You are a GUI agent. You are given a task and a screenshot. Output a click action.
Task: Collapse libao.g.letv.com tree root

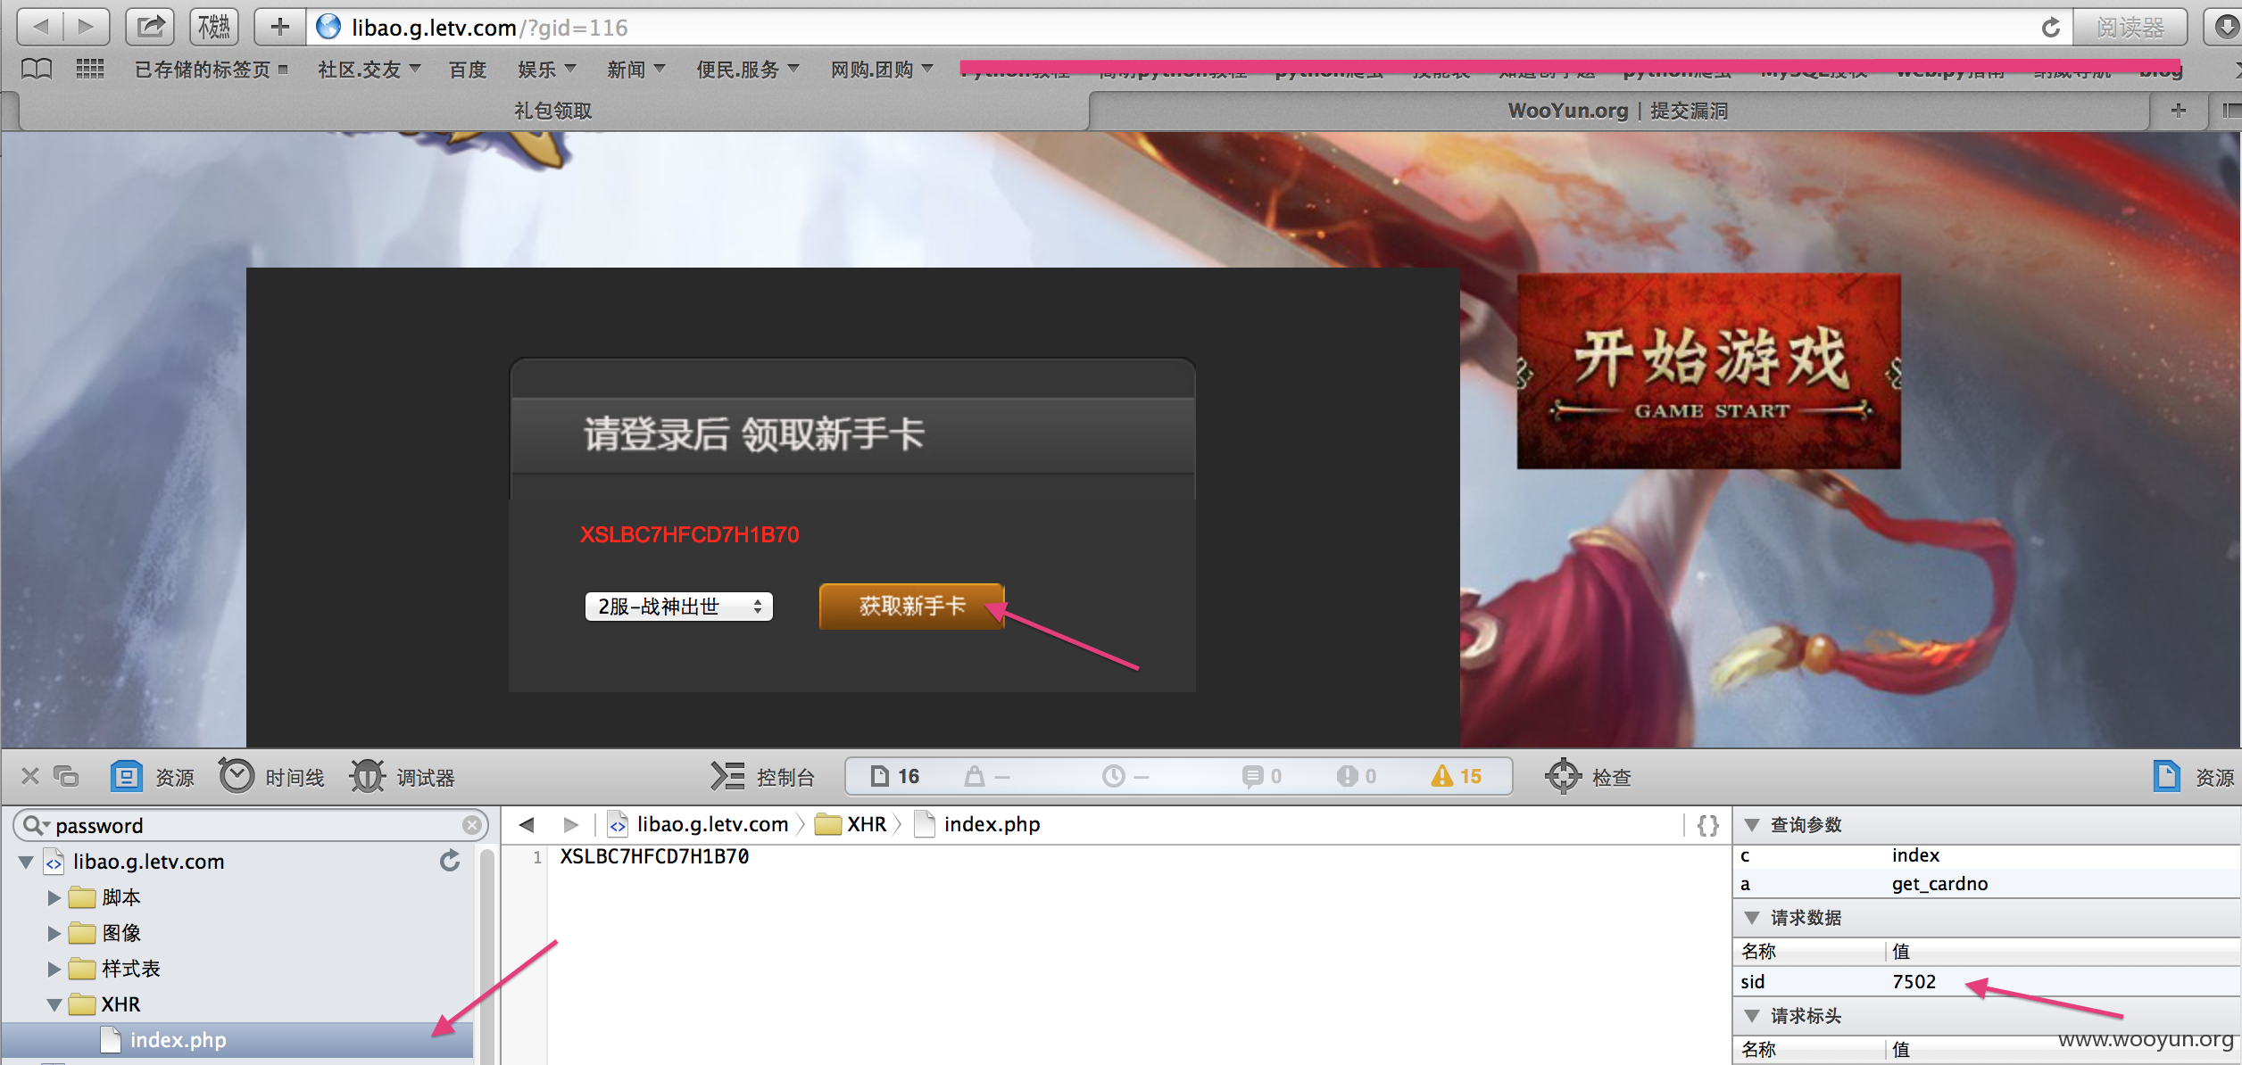(26, 862)
